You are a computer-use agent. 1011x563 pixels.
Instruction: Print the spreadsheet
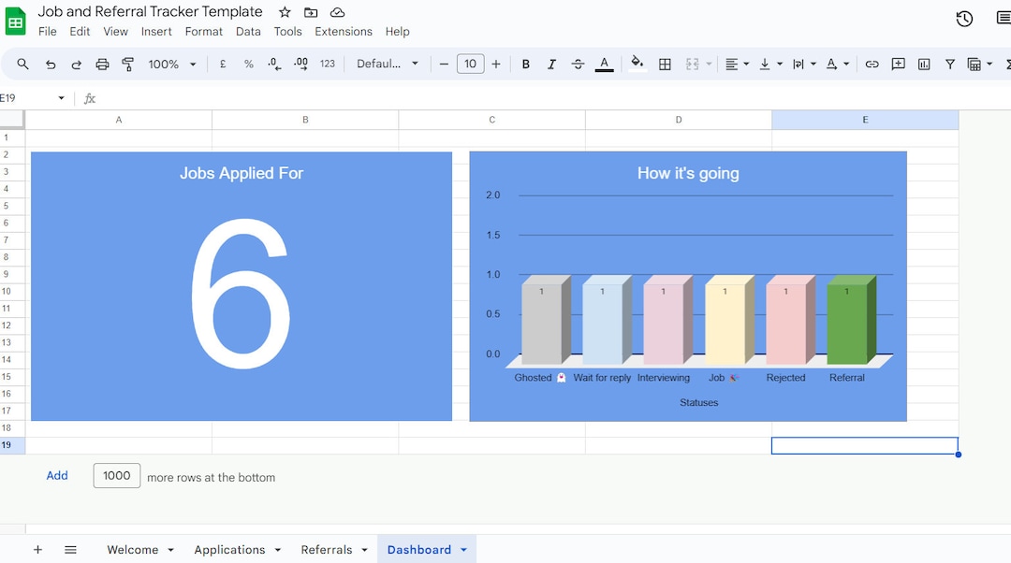(102, 65)
